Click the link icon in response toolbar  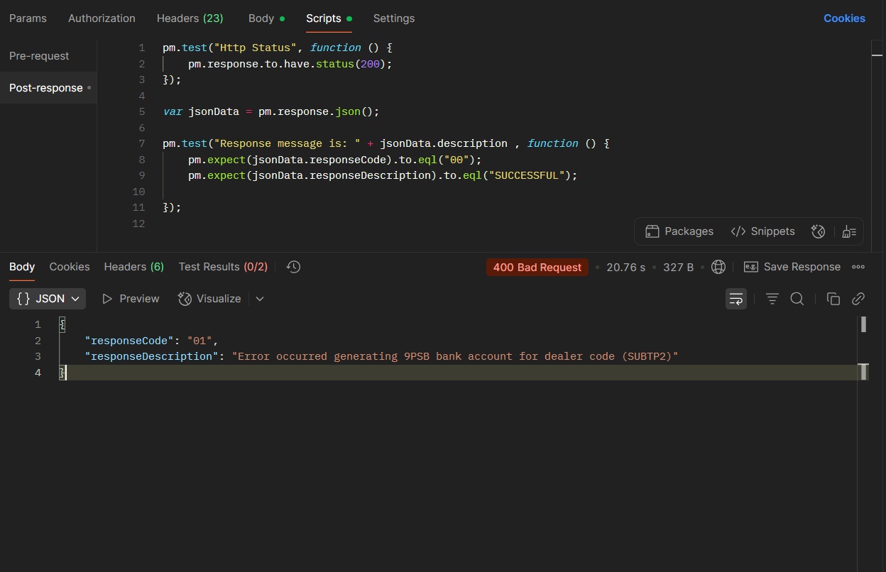pyautogui.click(x=858, y=299)
